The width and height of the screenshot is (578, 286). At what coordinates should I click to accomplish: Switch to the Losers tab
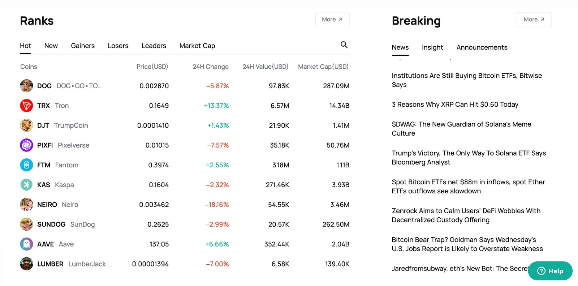click(x=118, y=46)
